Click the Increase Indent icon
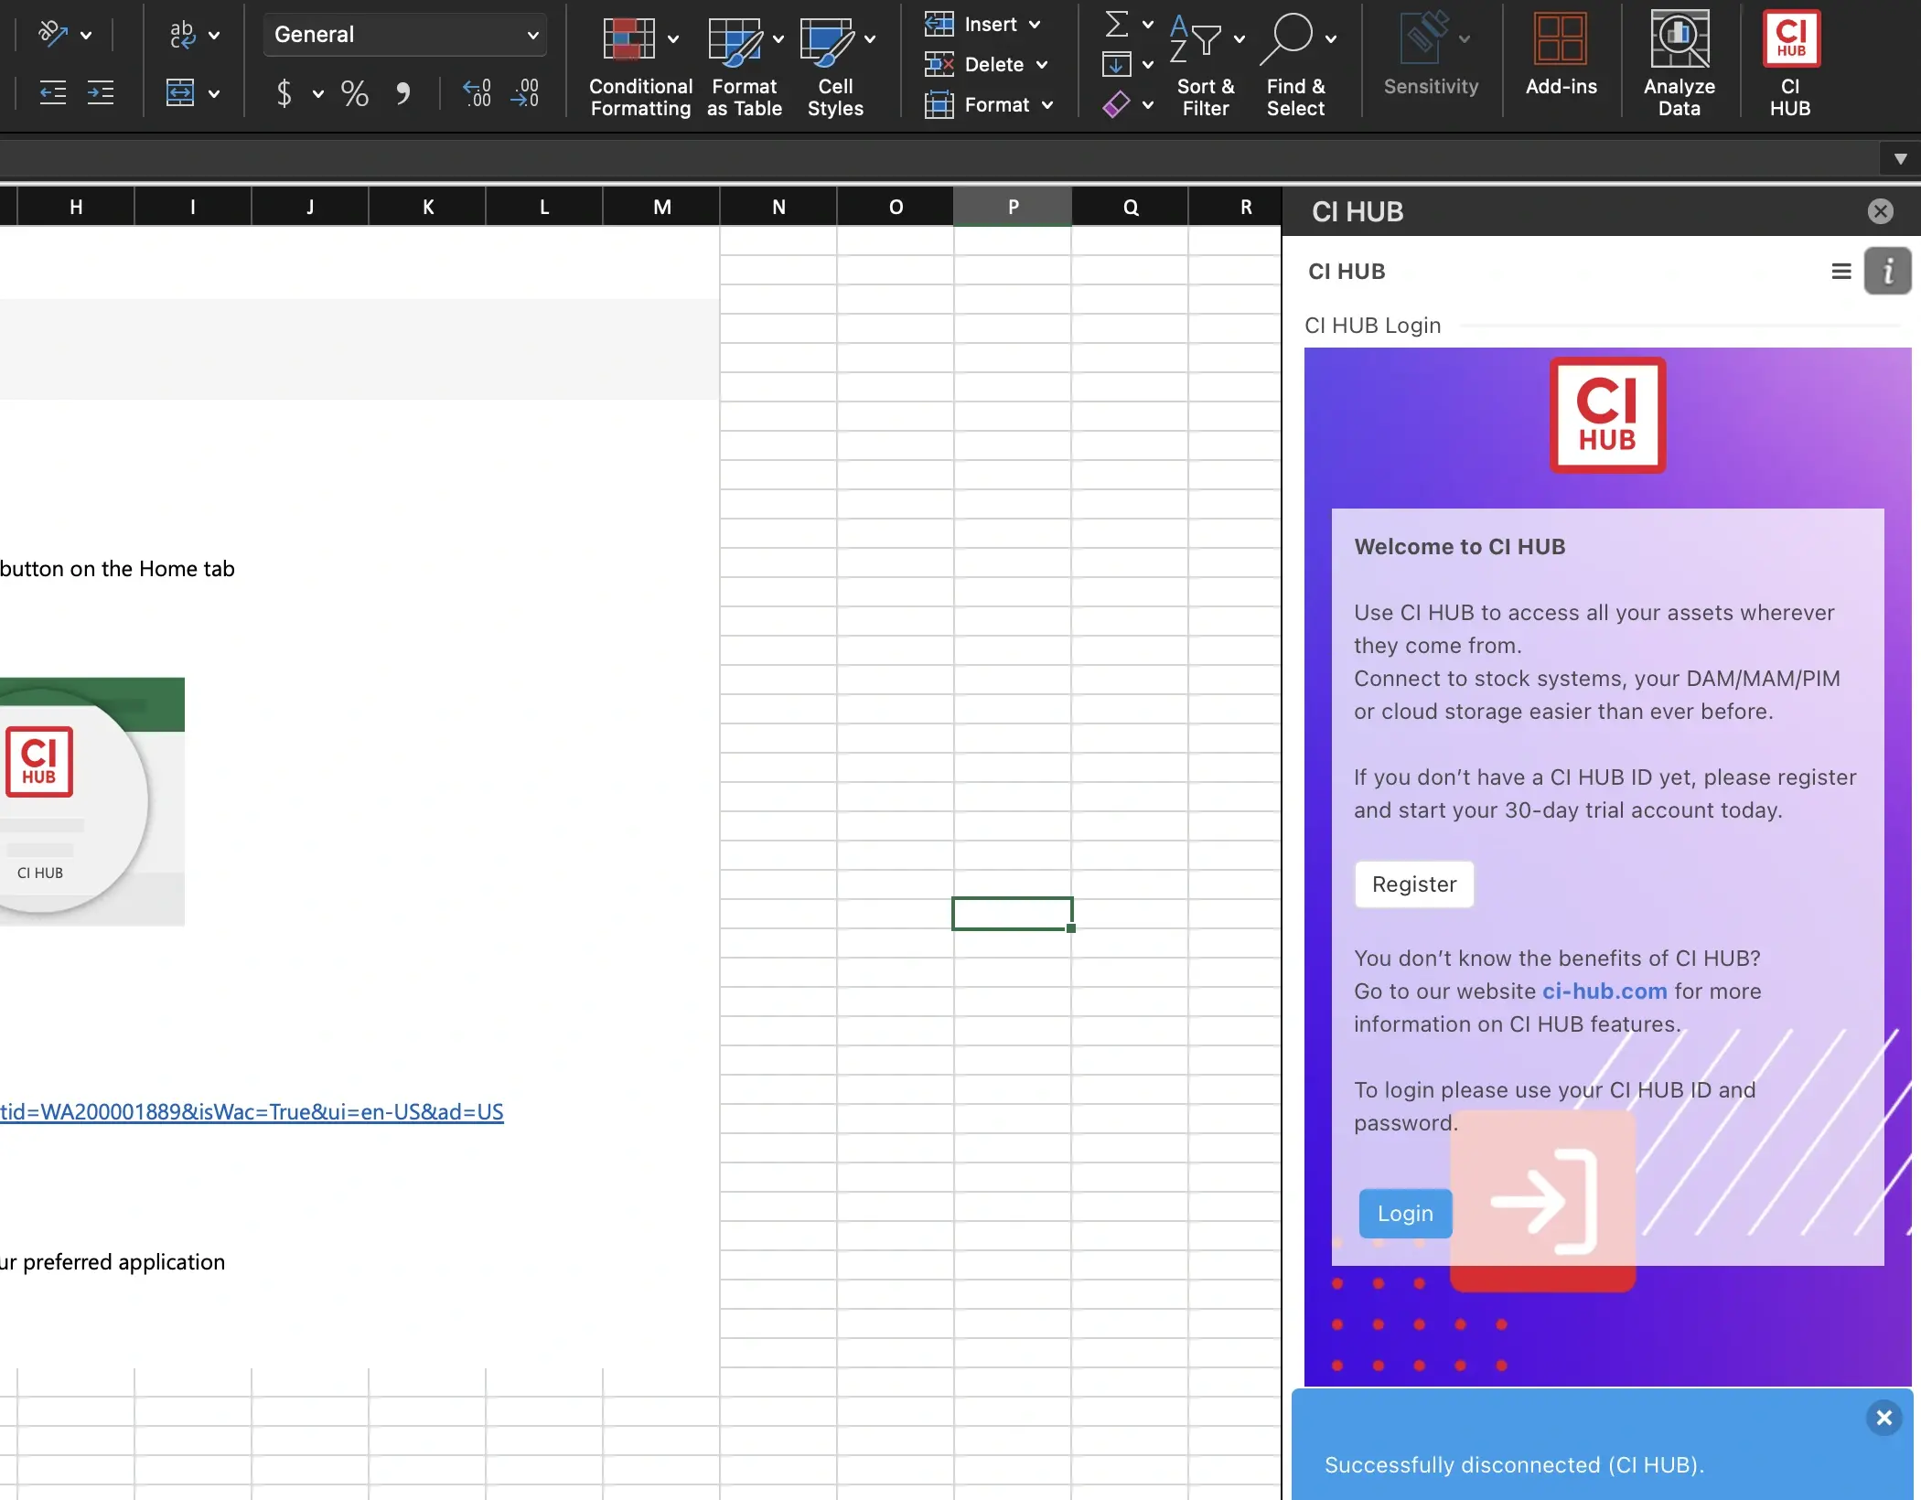 [101, 92]
